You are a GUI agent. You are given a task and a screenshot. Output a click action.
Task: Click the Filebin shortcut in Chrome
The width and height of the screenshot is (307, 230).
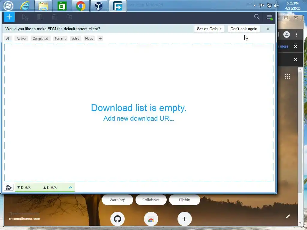click(185, 200)
